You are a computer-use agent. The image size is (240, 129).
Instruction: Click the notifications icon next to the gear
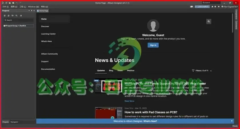[219, 7]
